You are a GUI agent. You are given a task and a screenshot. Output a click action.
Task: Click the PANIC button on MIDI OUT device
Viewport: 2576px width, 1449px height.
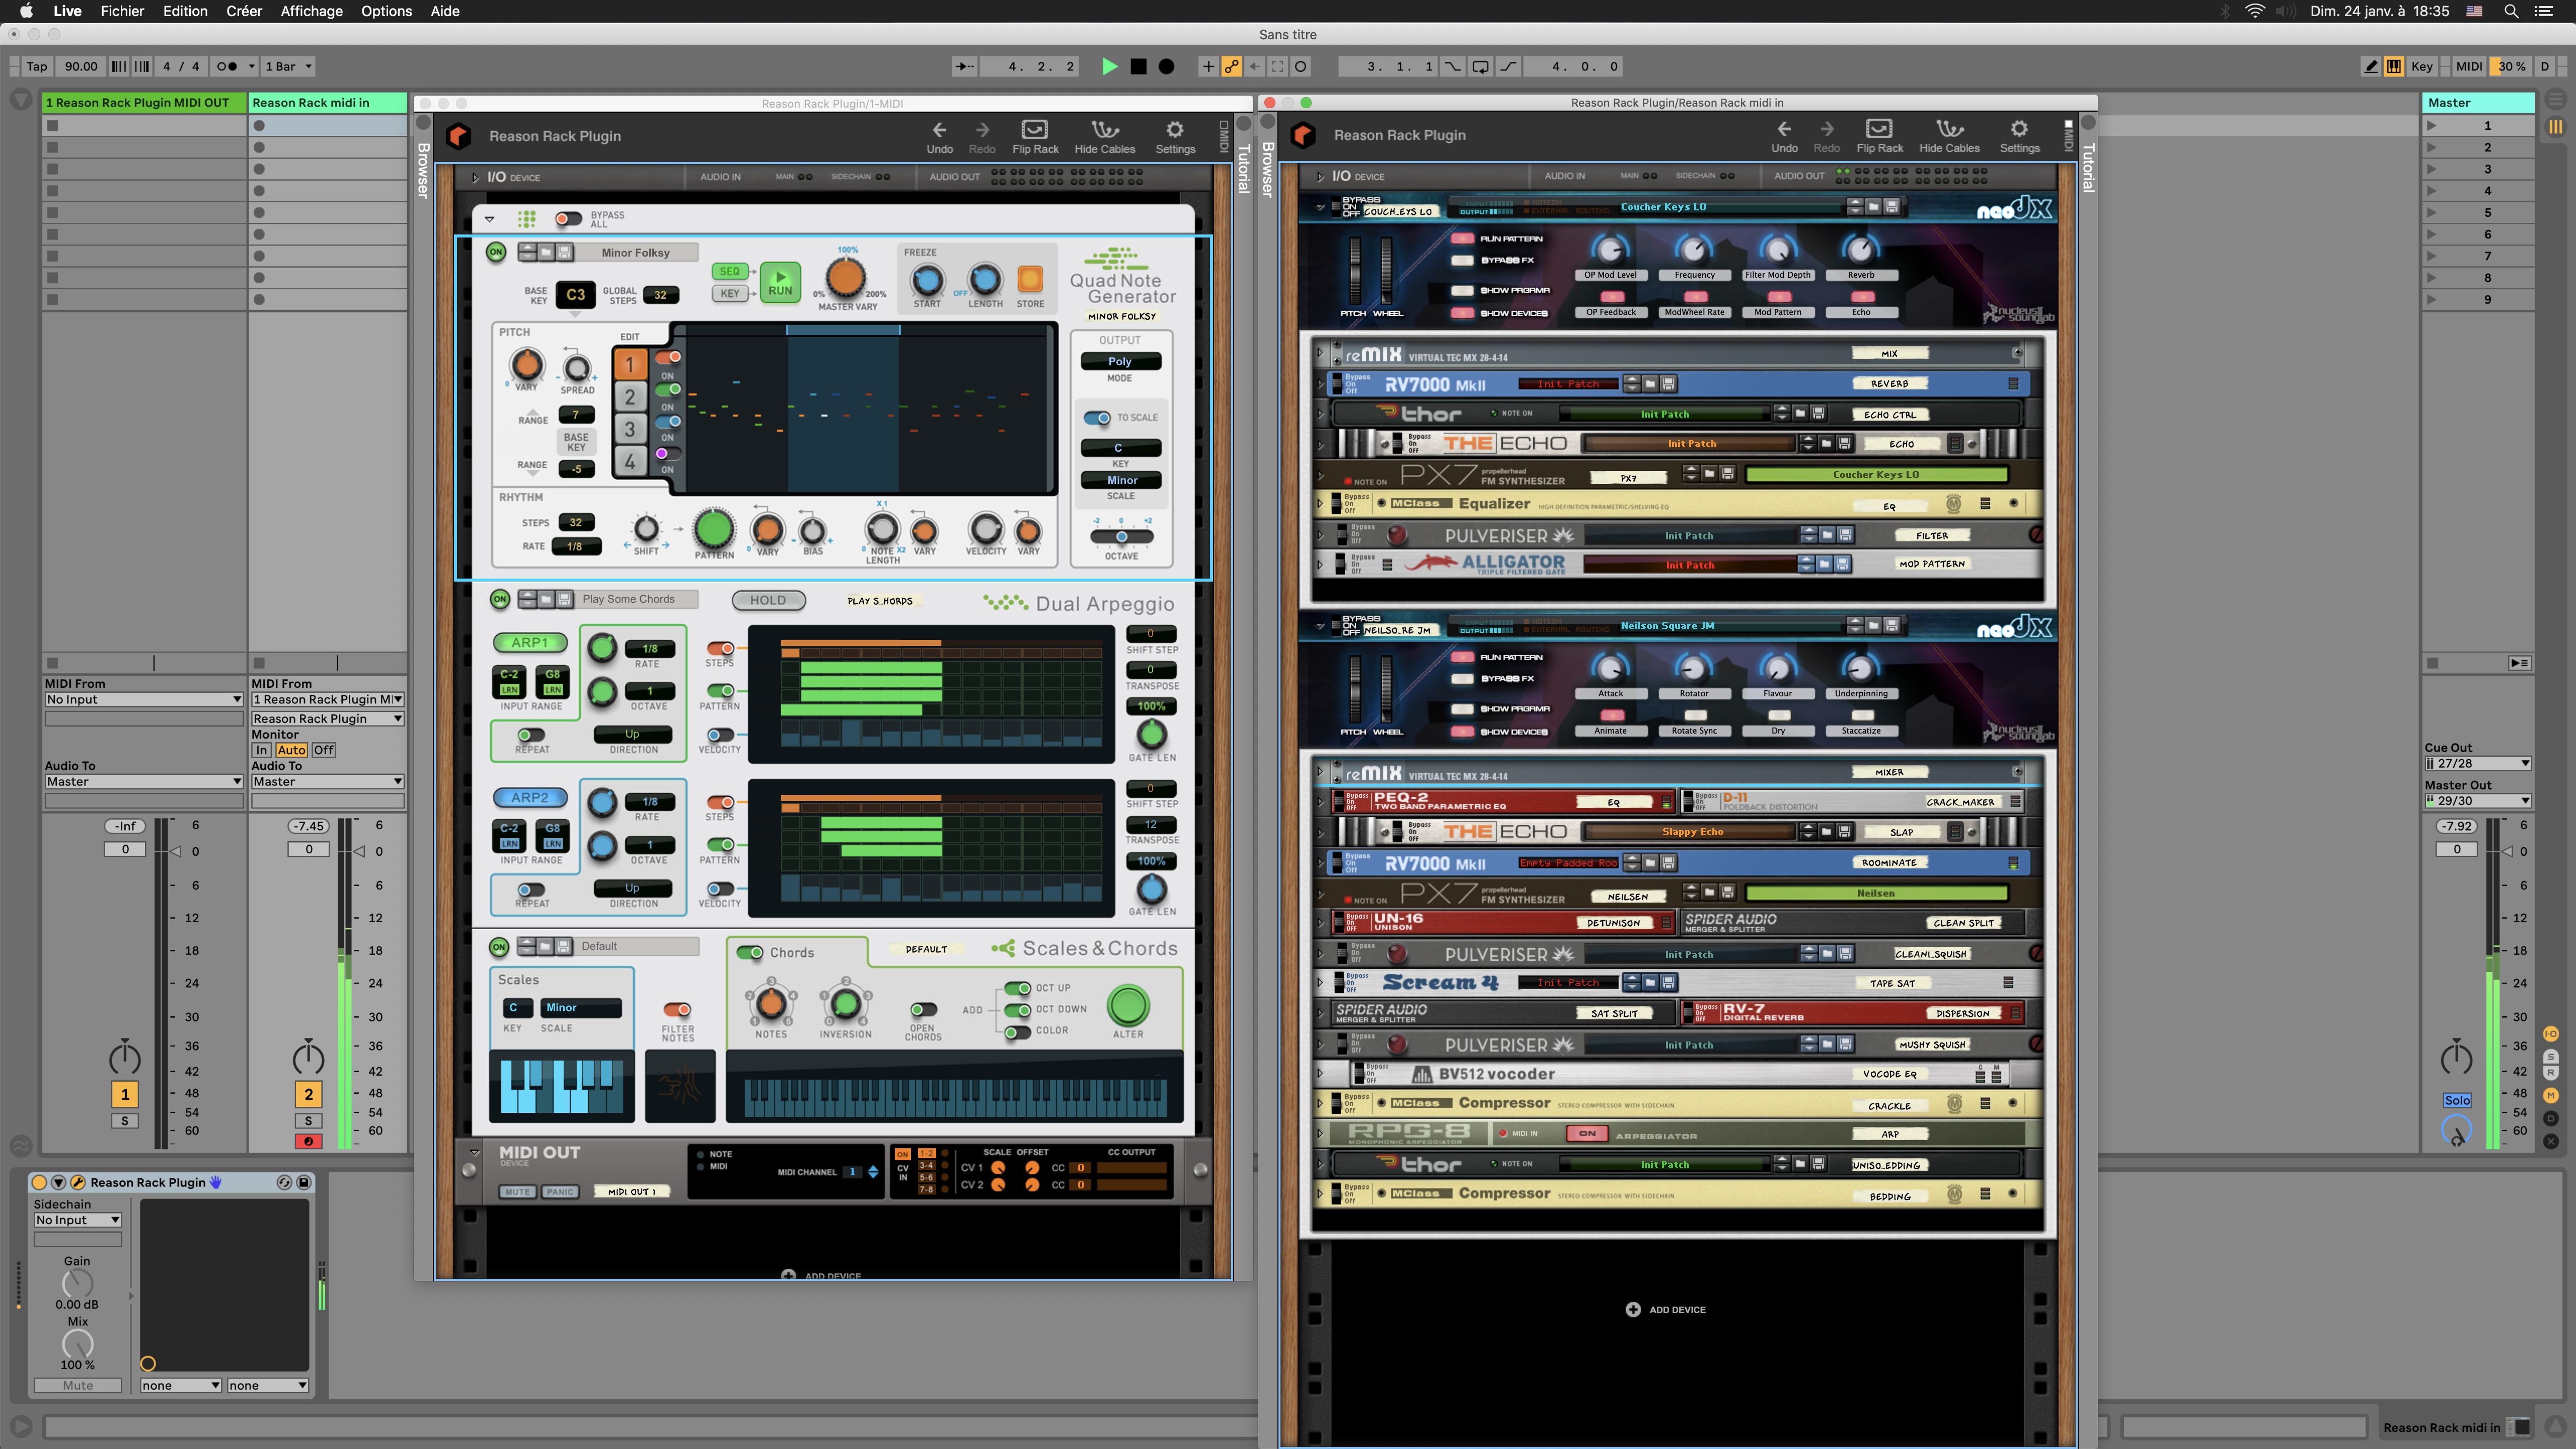pyautogui.click(x=560, y=1191)
